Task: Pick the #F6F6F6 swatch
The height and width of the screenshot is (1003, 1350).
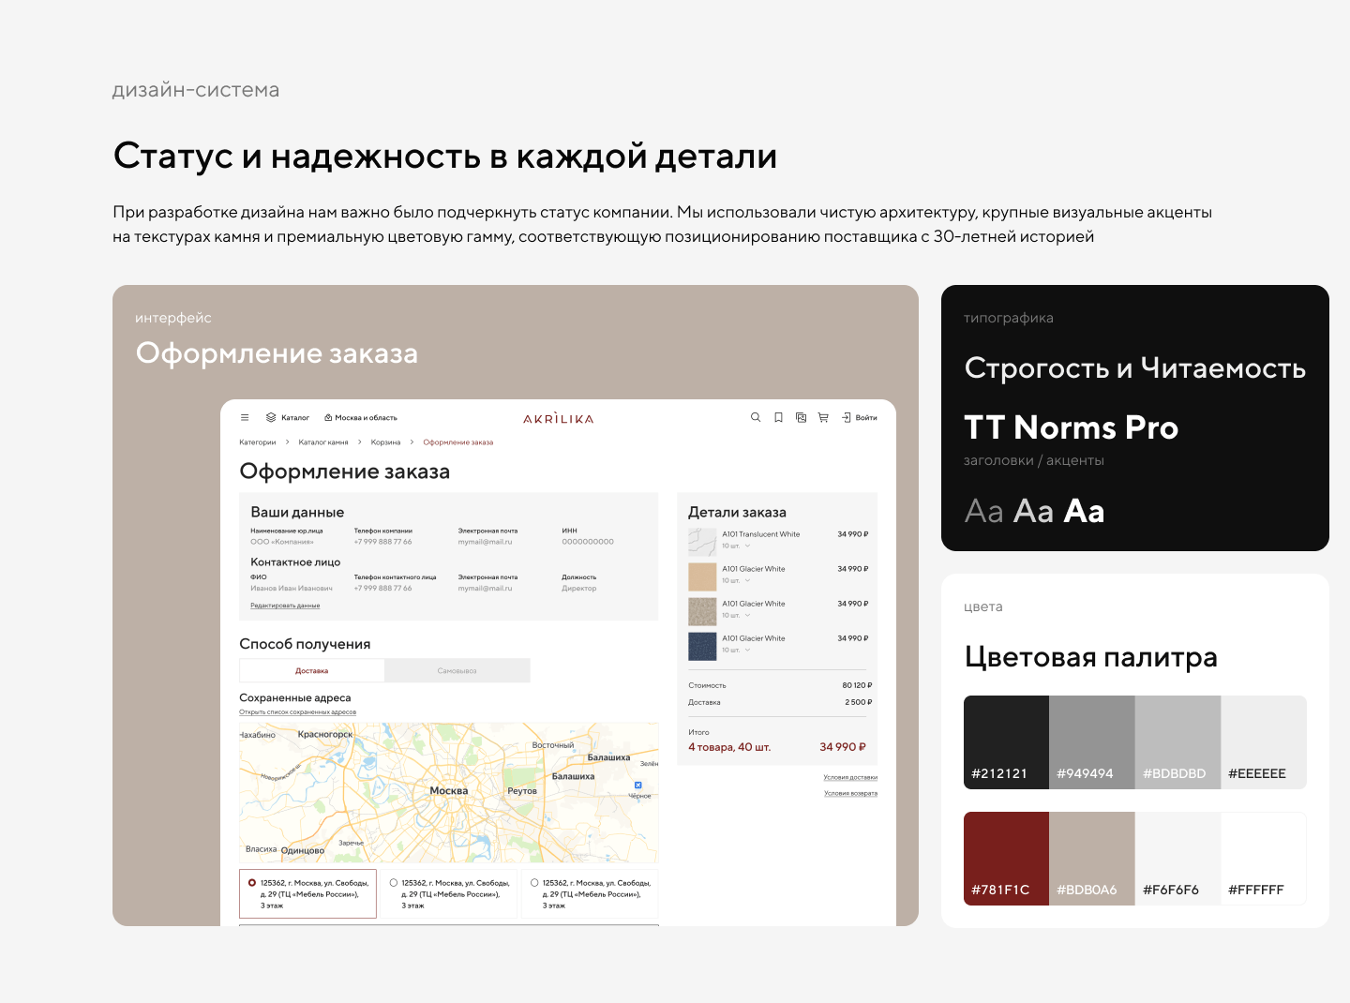Action: 1177,859
